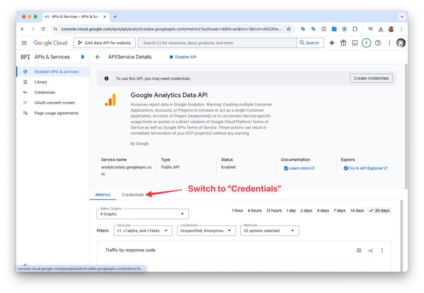Open the Methods filter dropdown
The height and width of the screenshot is (293, 424).
pos(269,231)
